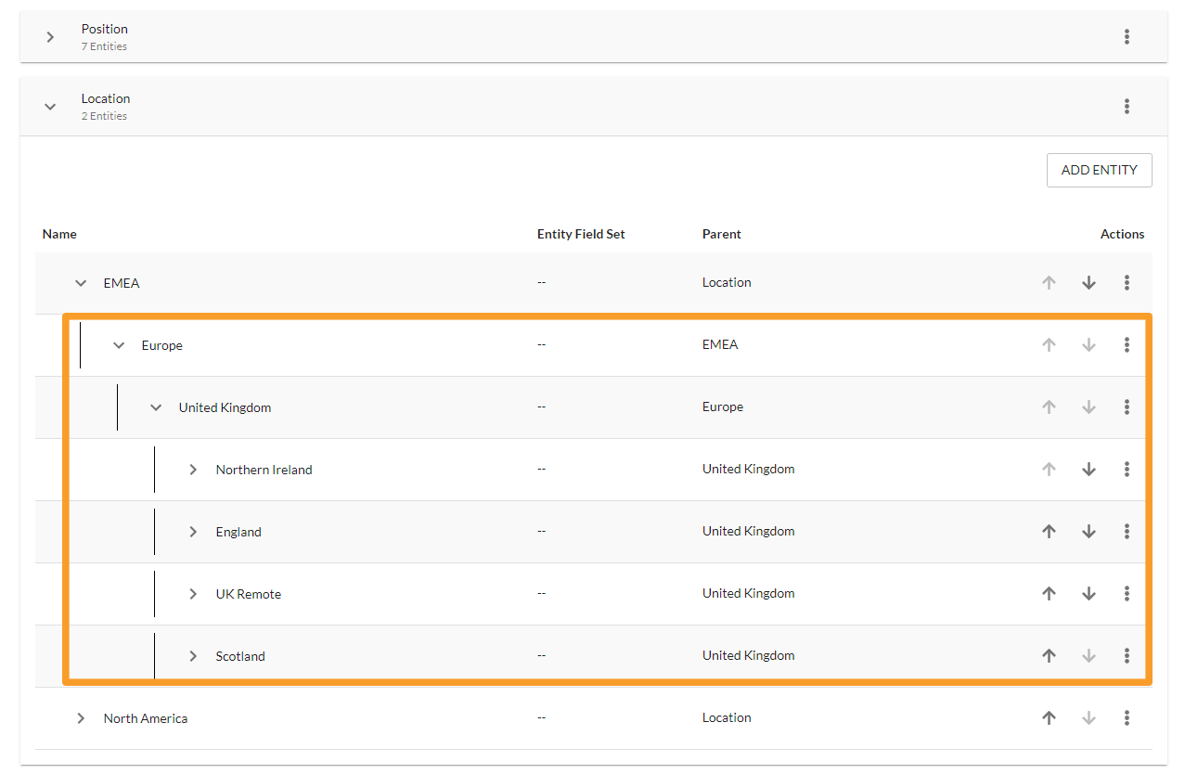The image size is (1185, 774).
Task: Select the UK Remote entity name
Action: (x=248, y=594)
